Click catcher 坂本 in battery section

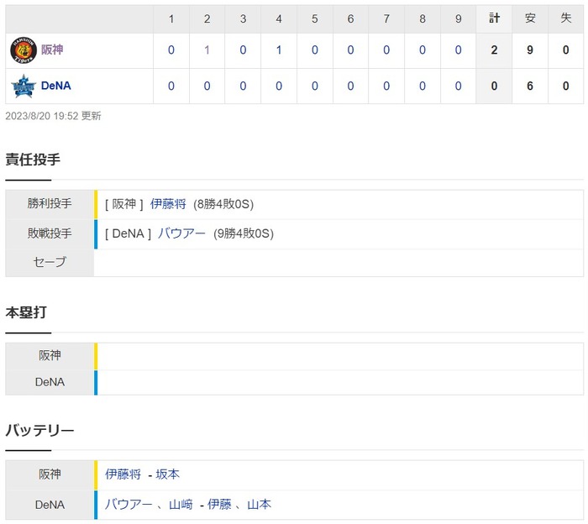168,474
